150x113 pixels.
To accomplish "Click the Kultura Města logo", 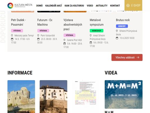I will point(20,6).
